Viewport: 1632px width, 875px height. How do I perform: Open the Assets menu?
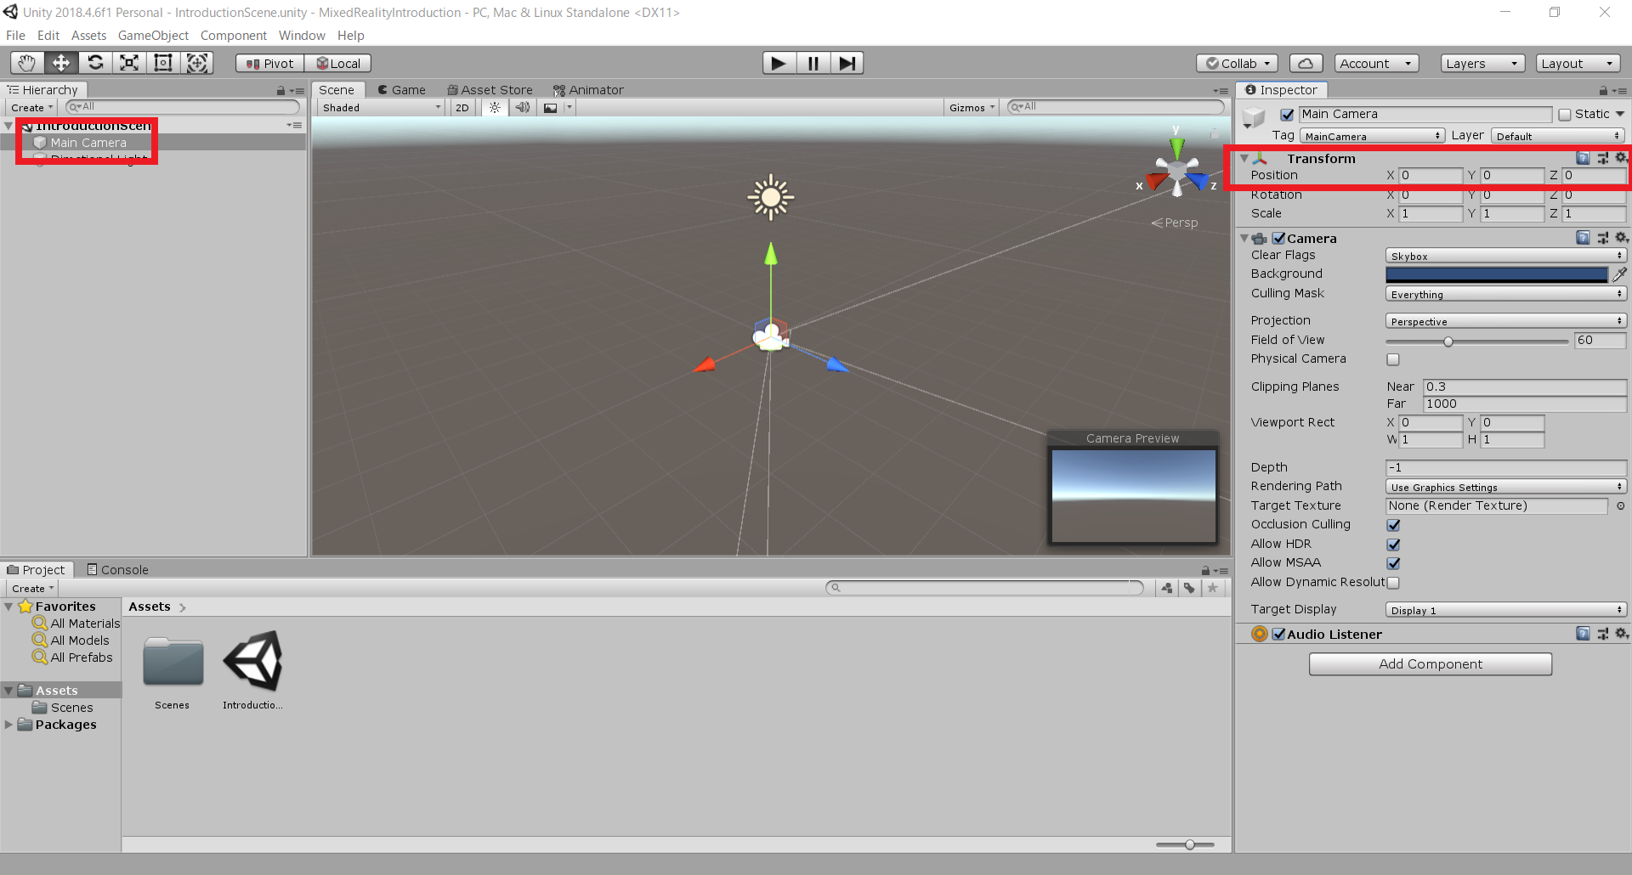pyautogui.click(x=88, y=36)
